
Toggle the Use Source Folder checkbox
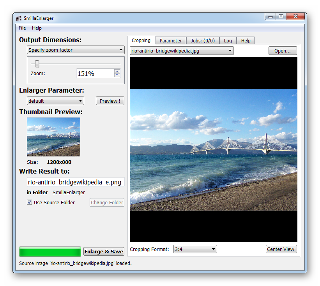(x=29, y=202)
